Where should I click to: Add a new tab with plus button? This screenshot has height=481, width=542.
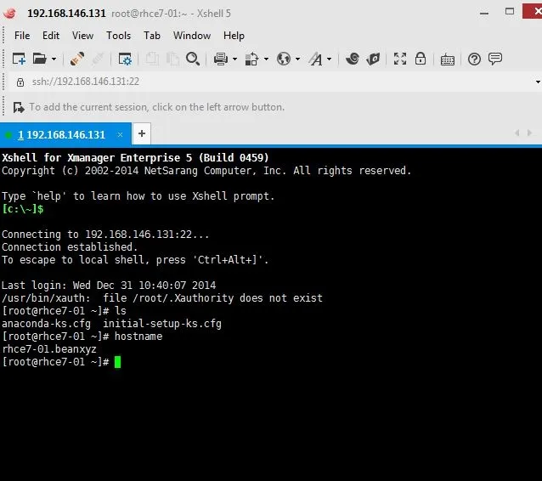coord(142,133)
